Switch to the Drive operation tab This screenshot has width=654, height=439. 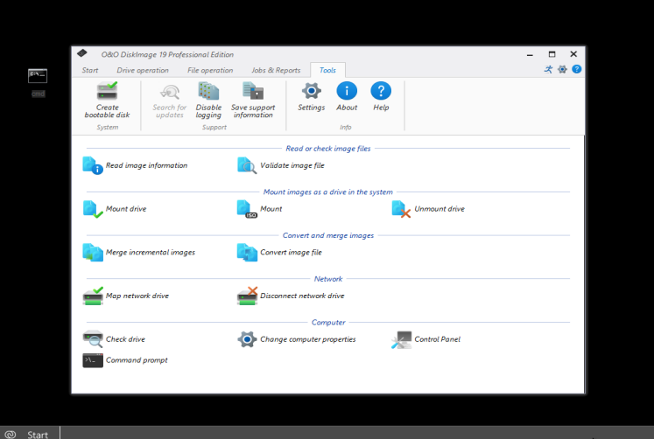click(x=143, y=70)
